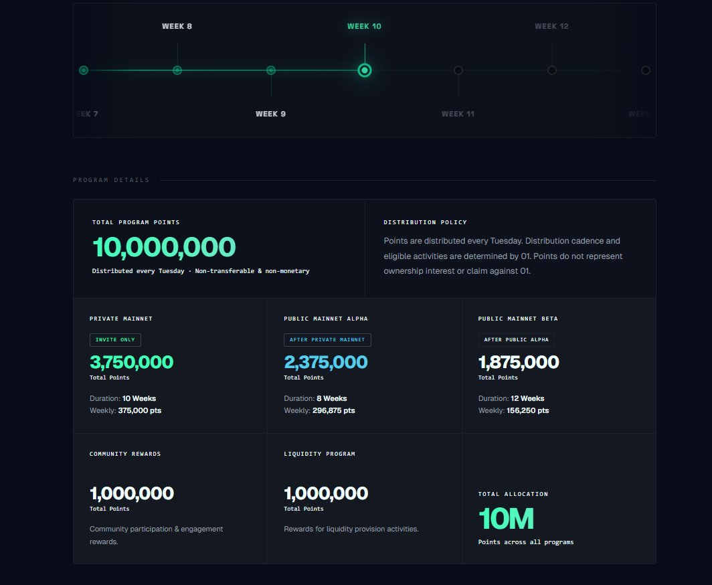Select the Week 7 timeline node
Viewport: 712px width, 585px height.
pyautogui.click(x=84, y=70)
